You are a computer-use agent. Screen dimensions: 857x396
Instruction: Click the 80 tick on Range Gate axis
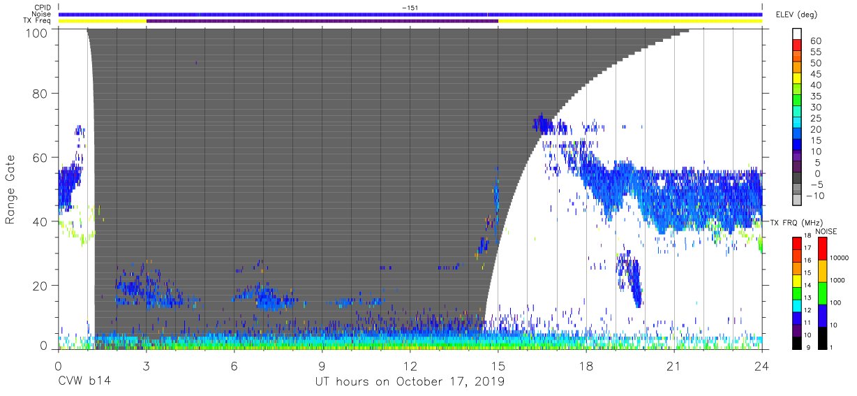(41, 94)
